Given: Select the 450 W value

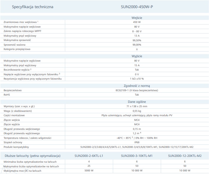Looking at the screenshot, I should [x=137, y=22].
